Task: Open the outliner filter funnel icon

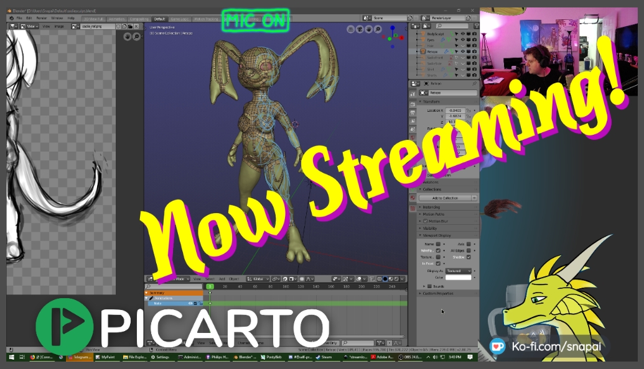Action: 477,26
